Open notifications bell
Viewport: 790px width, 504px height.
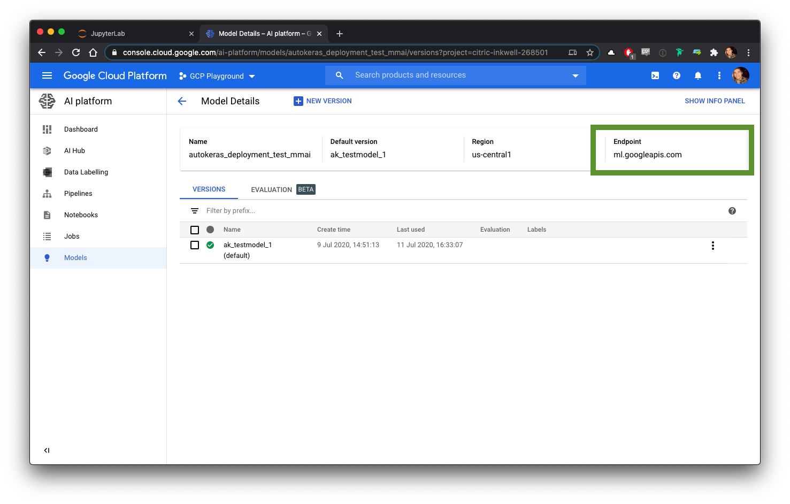coord(698,75)
